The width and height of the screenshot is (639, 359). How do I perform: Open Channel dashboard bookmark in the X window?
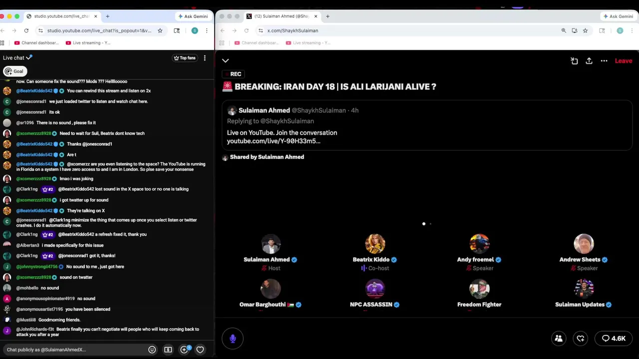click(x=257, y=43)
